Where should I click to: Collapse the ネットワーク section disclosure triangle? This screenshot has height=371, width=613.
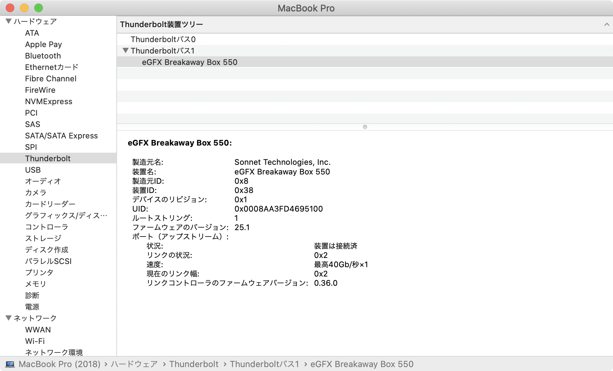coord(7,318)
